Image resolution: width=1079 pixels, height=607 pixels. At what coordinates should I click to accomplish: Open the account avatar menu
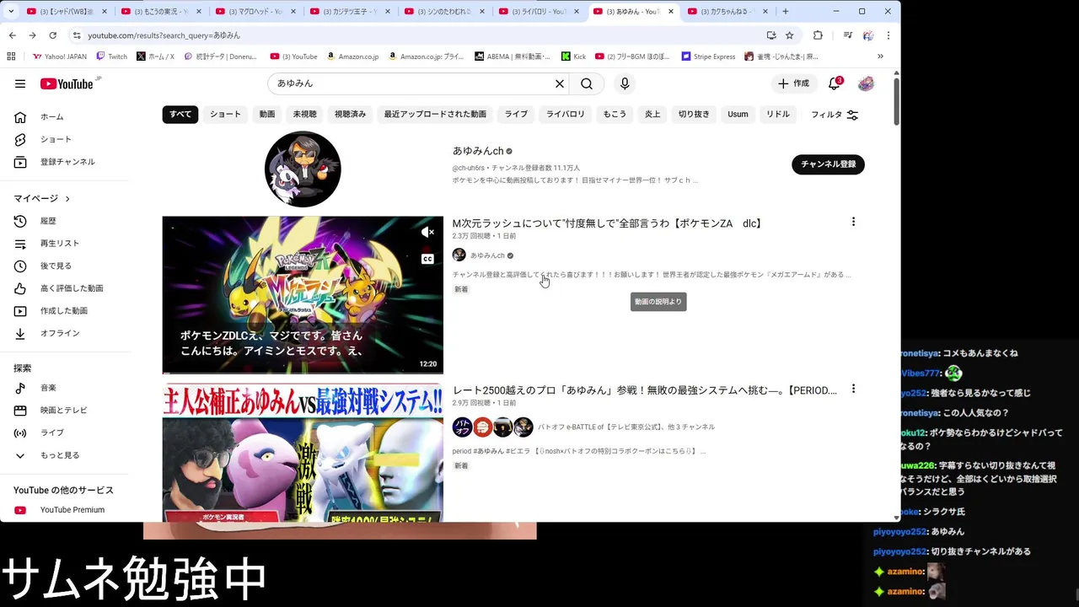(866, 83)
